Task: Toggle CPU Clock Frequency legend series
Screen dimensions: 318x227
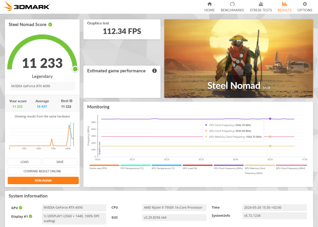Action: click(229, 167)
